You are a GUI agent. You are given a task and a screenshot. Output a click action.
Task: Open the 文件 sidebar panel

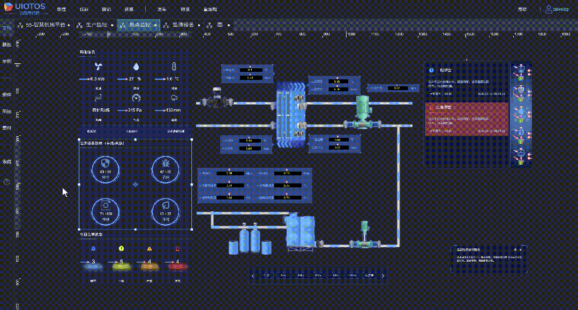(6, 28)
